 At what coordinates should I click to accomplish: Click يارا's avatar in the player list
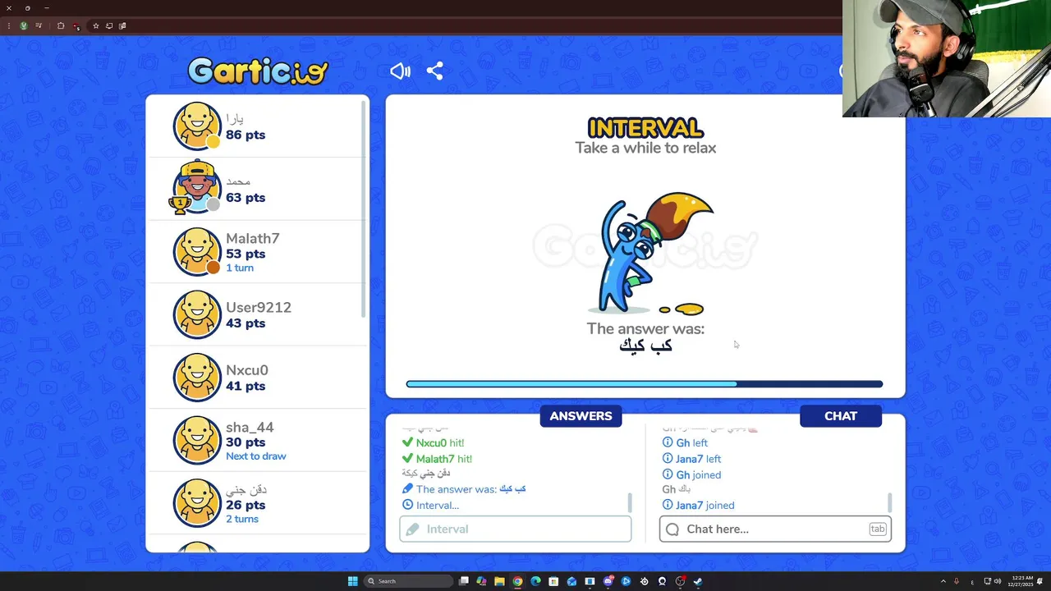tap(197, 126)
